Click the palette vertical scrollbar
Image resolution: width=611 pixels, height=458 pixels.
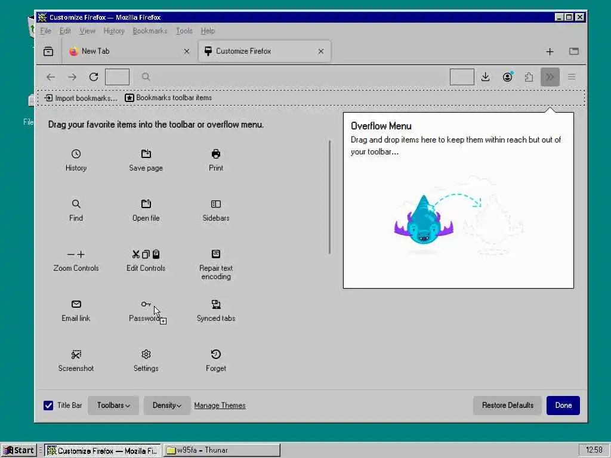click(x=329, y=197)
